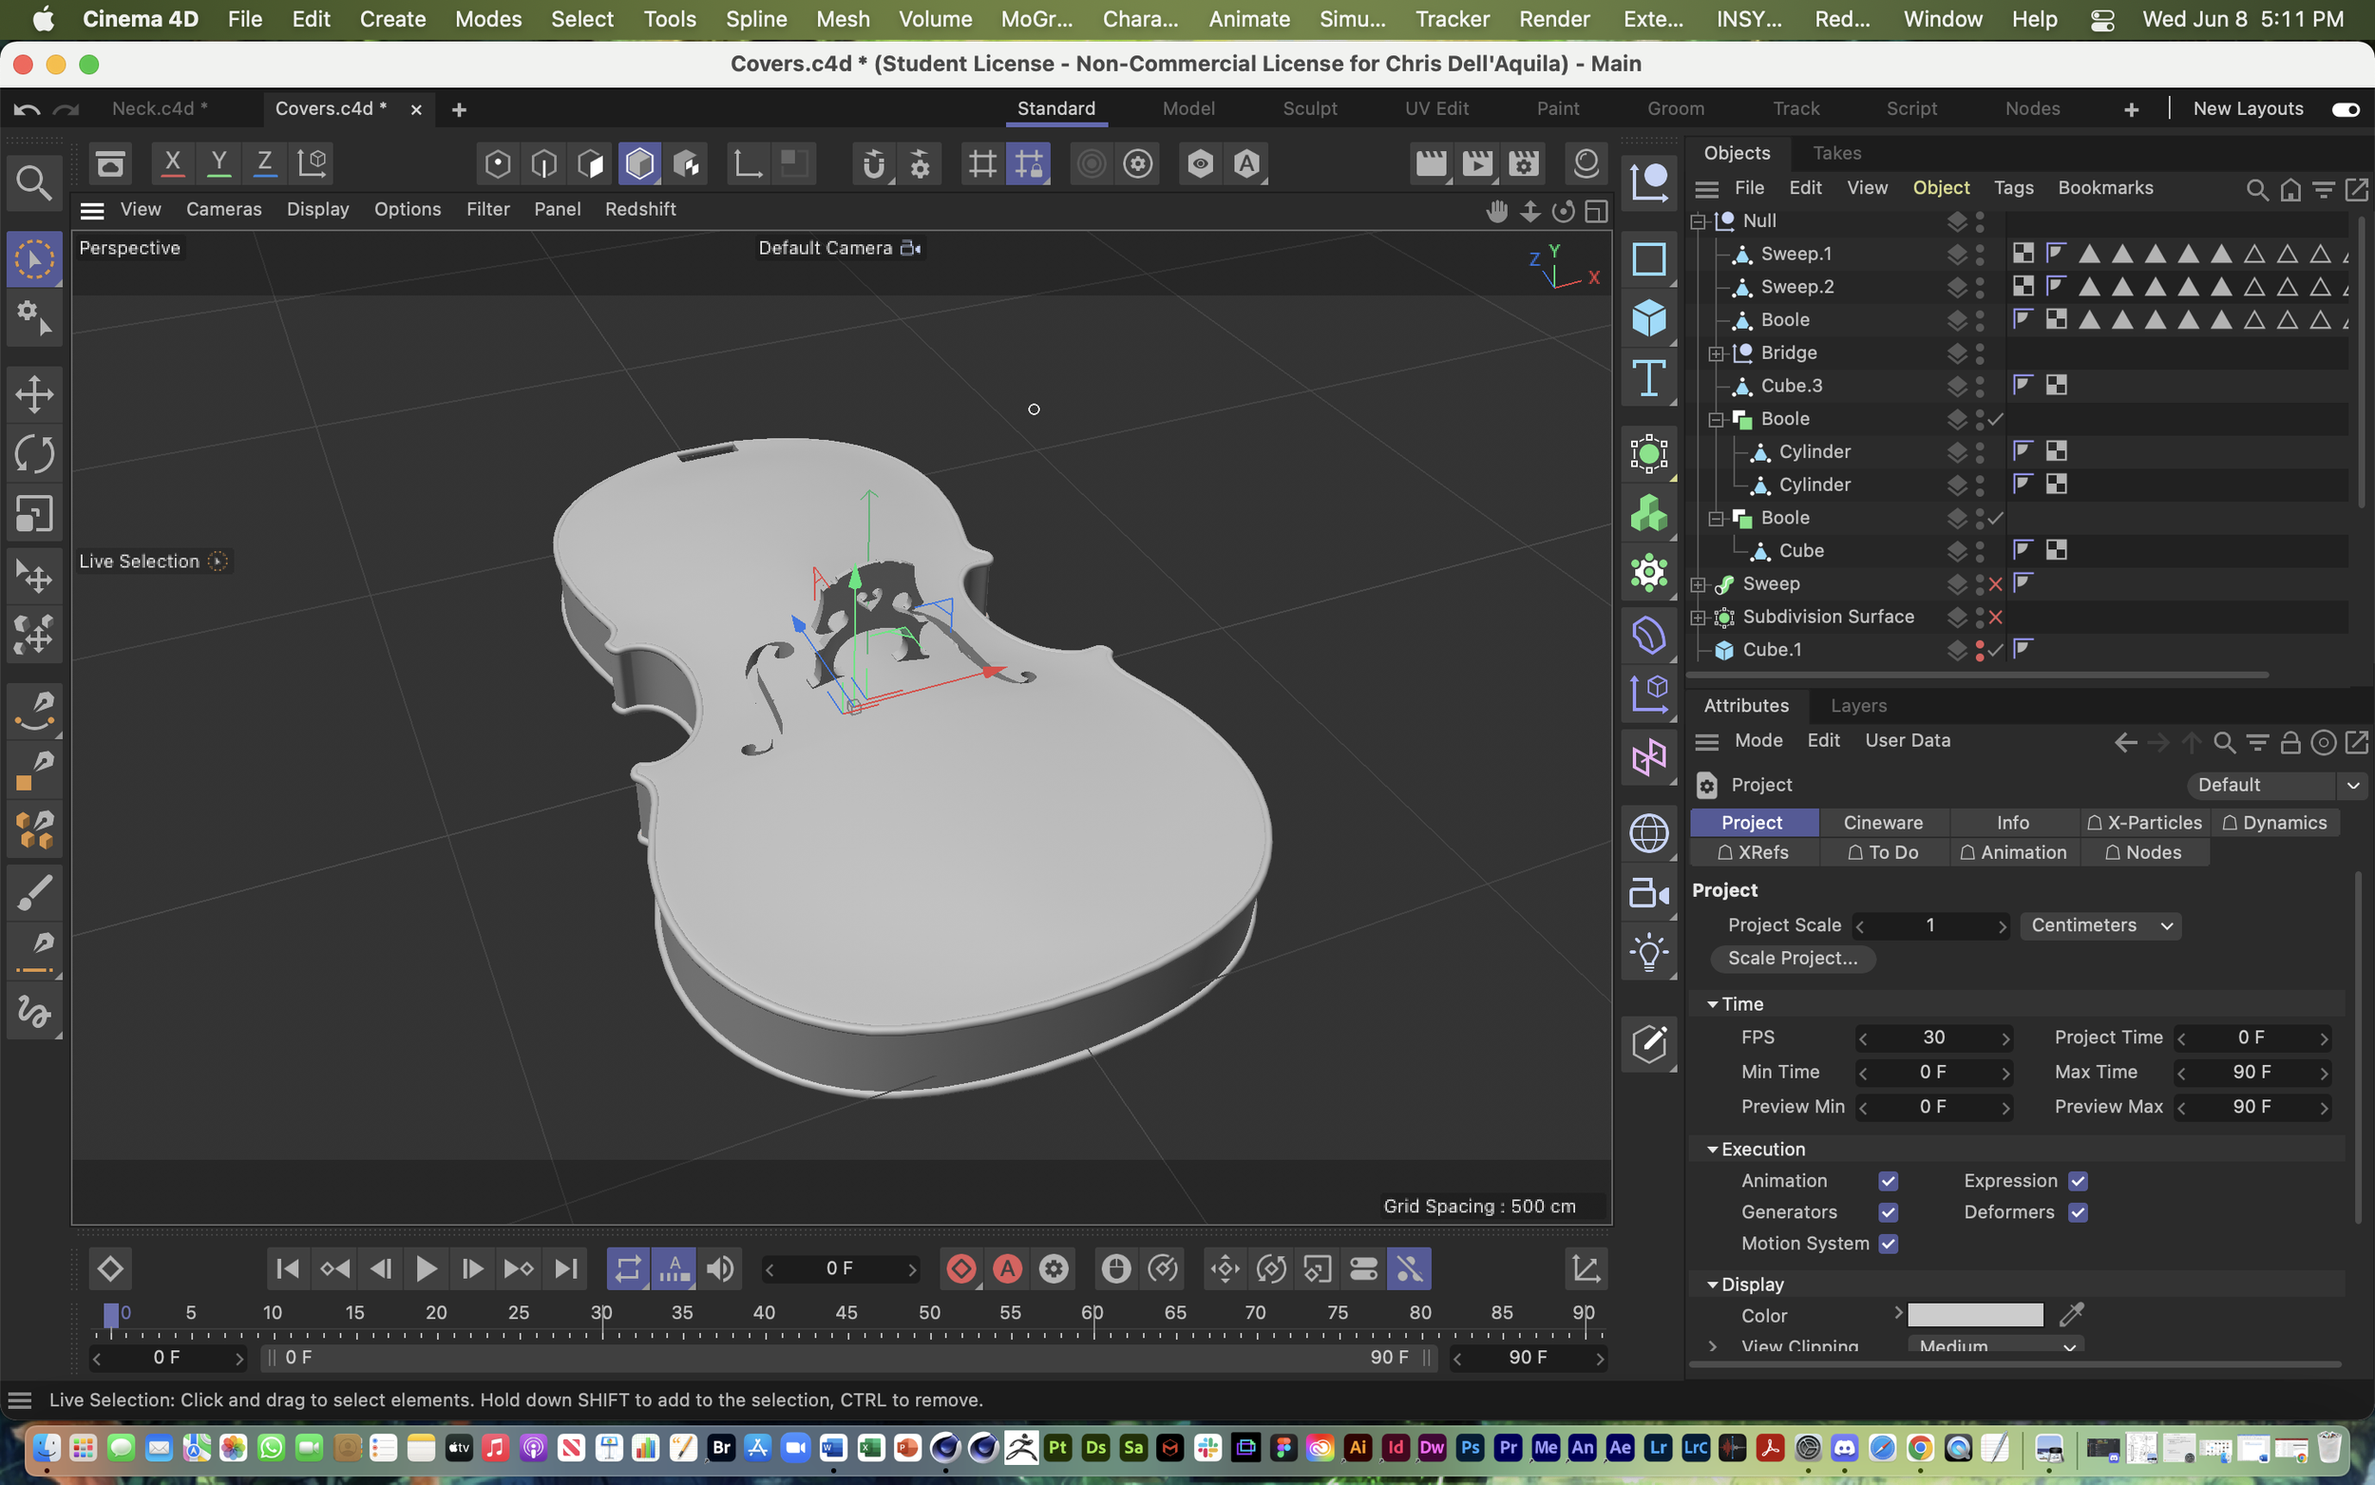This screenshot has width=2375, height=1485.
Task: Activate the Live Selection tool
Action: pyautogui.click(x=34, y=258)
